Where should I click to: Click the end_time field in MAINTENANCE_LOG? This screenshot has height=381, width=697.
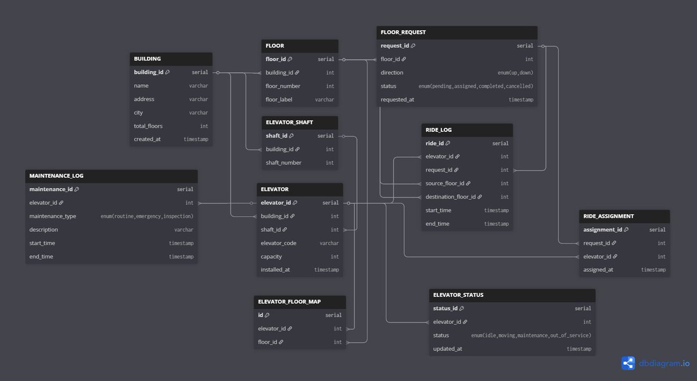tap(112, 256)
